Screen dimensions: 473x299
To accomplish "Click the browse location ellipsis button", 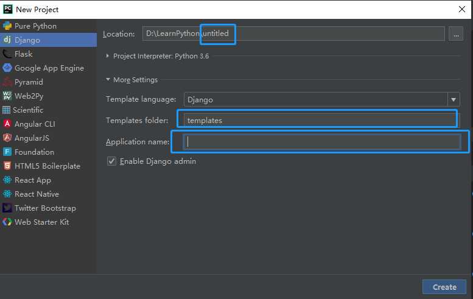I will (x=456, y=33).
